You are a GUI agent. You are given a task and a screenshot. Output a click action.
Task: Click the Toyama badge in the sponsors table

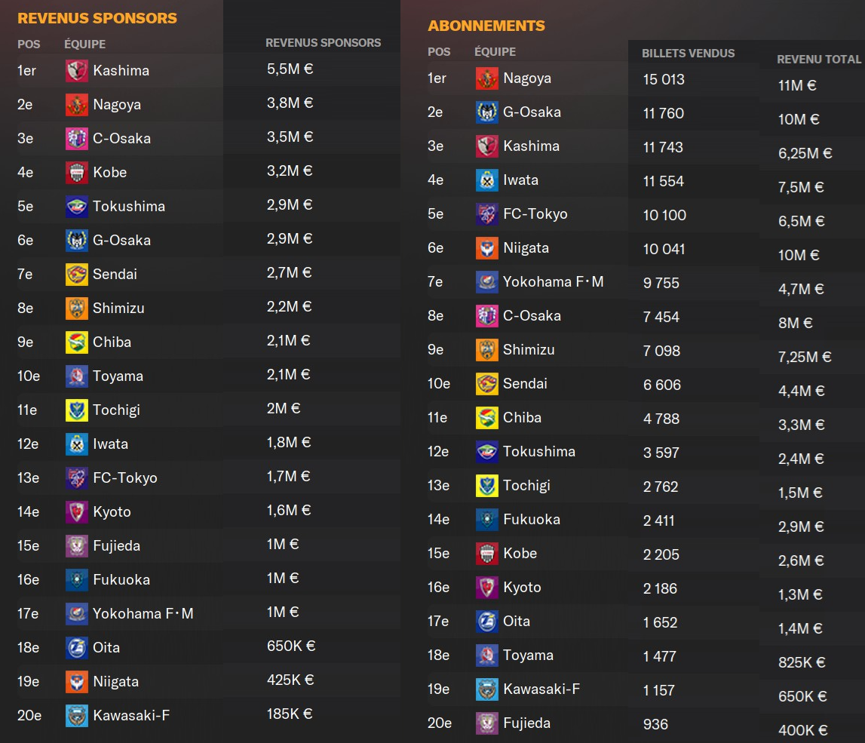pyautogui.click(x=77, y=376)
